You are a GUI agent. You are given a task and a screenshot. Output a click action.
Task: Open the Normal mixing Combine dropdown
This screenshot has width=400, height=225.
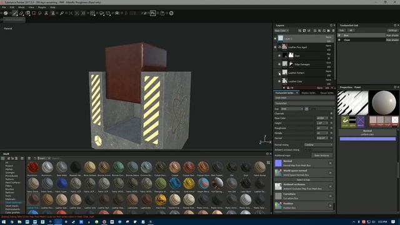click(319, 145)
